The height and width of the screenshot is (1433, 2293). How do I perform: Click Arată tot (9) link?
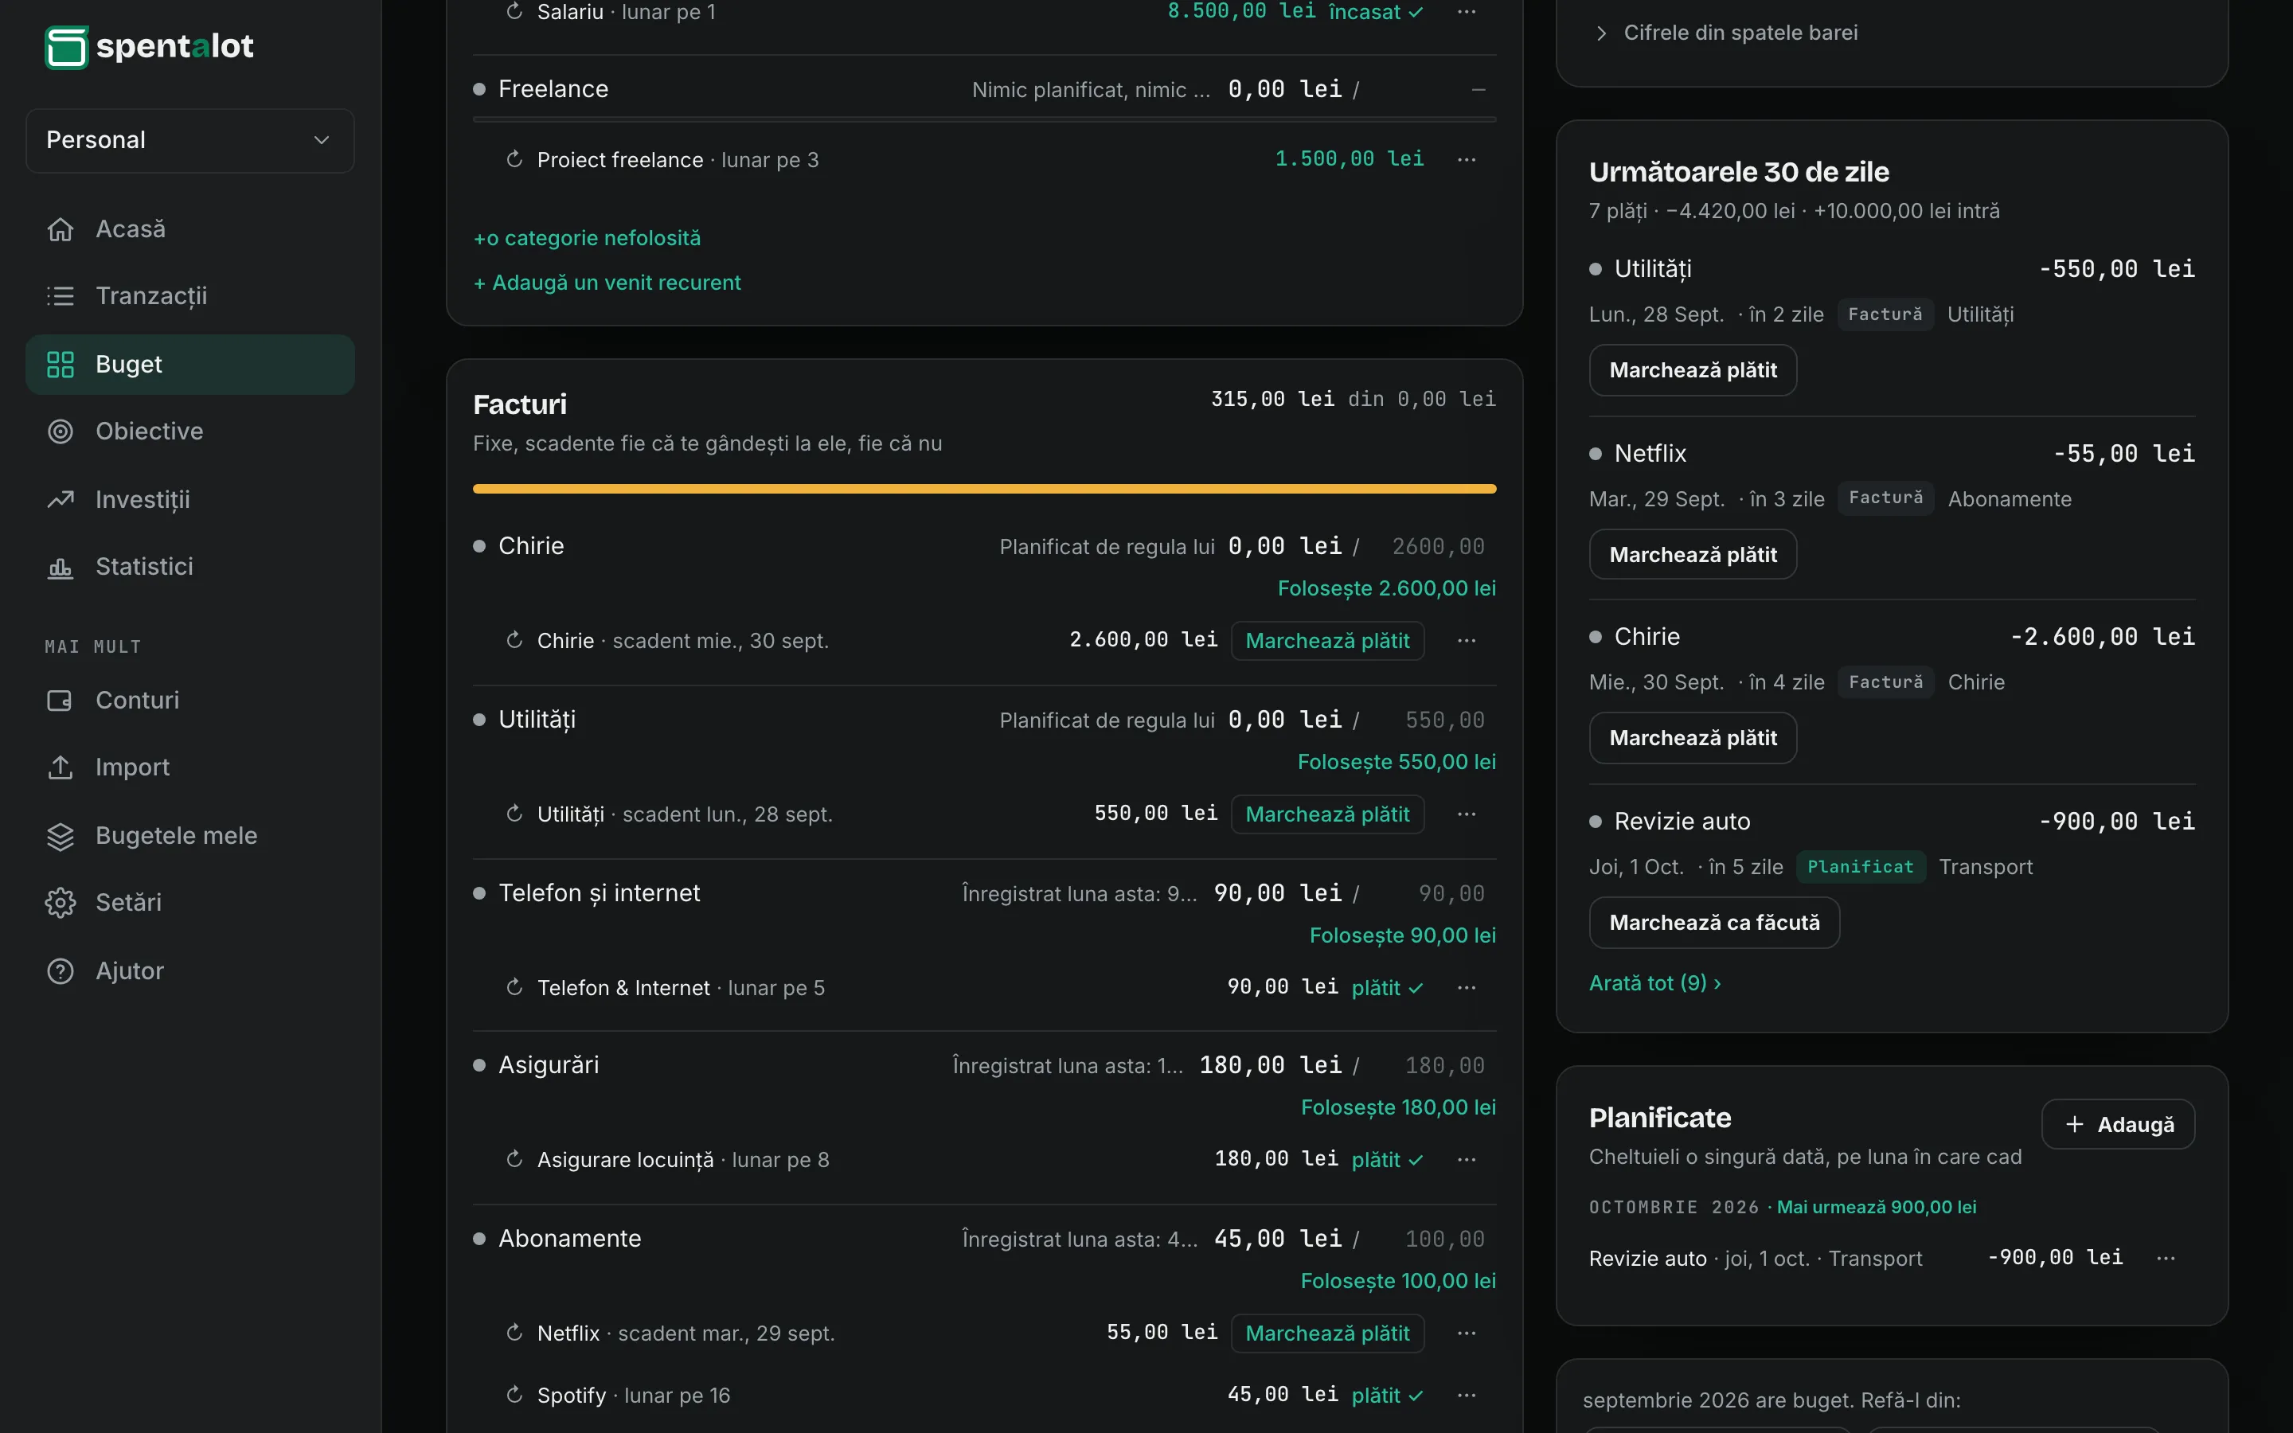(1654, 983)
